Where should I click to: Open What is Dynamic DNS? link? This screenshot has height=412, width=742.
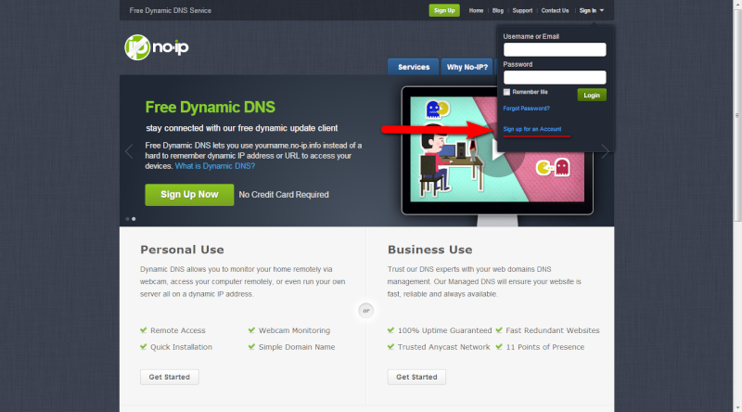coord(215,166)
